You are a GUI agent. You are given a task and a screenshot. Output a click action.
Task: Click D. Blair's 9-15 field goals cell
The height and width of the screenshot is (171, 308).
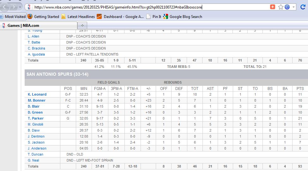(x=100, y=106)
